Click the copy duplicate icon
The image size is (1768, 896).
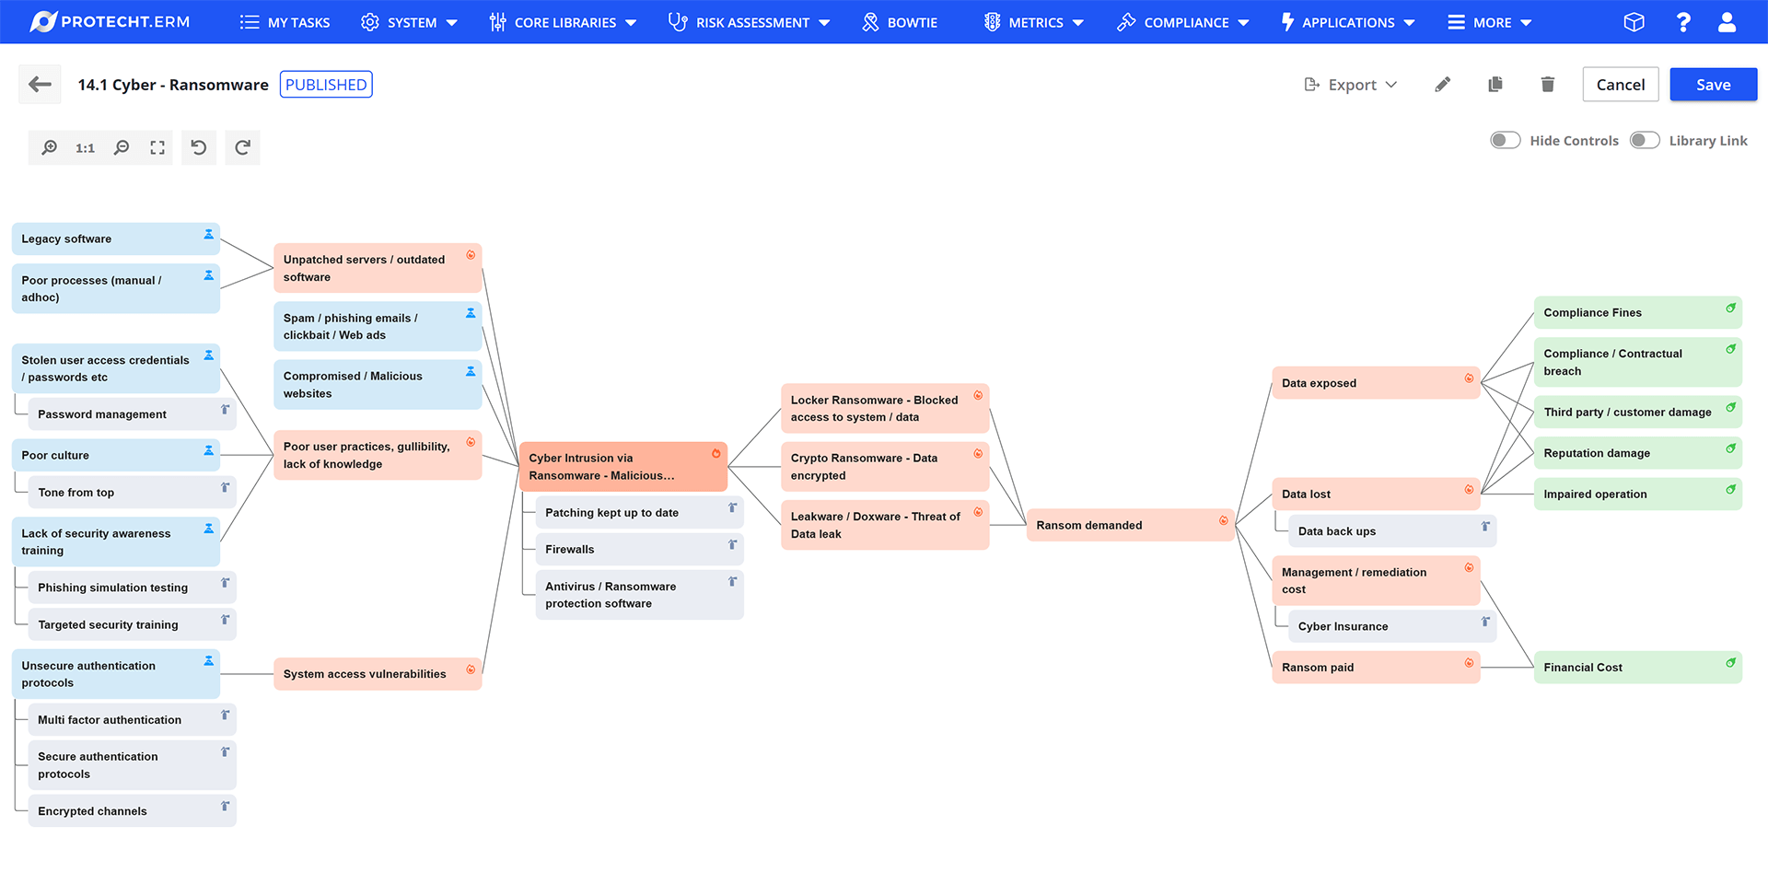[1495, 85]
